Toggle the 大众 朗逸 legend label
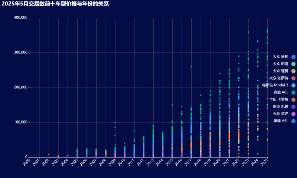This screenshot has height=178, width=297. click(280, 64)
